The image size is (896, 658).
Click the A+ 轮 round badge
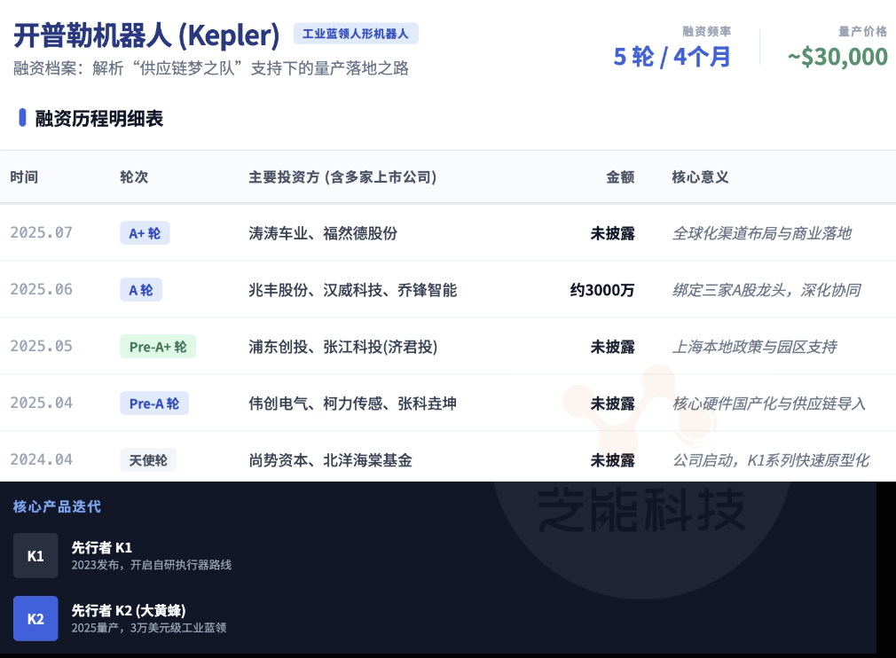(145, 233)
